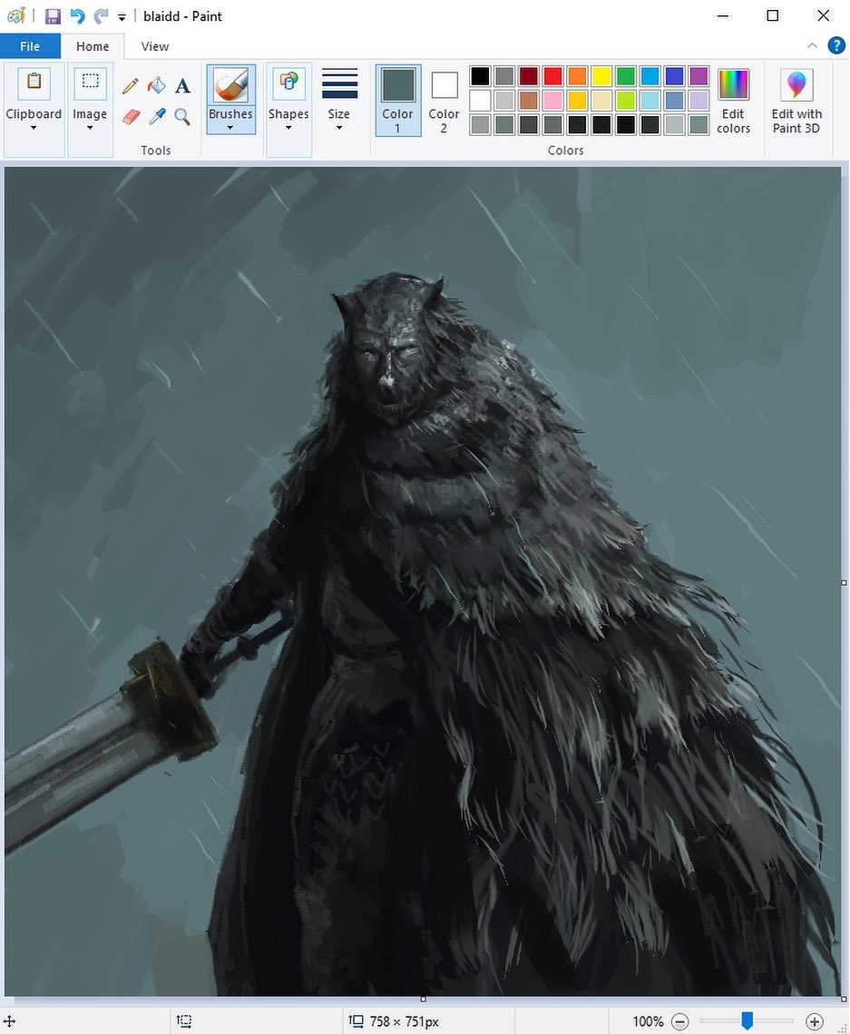Pick the lavender color swatch
This screenshot has height=1034, width=850.
coord(699,101)
